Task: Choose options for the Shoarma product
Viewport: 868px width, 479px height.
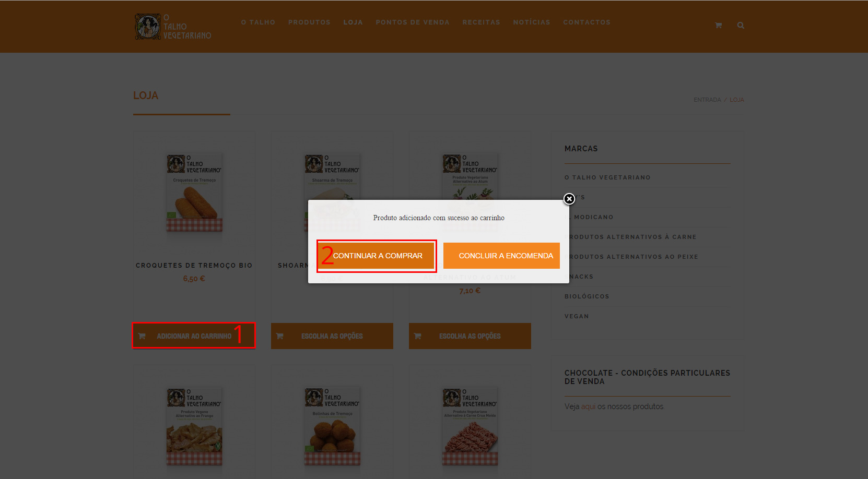Action: coord(332,336)
